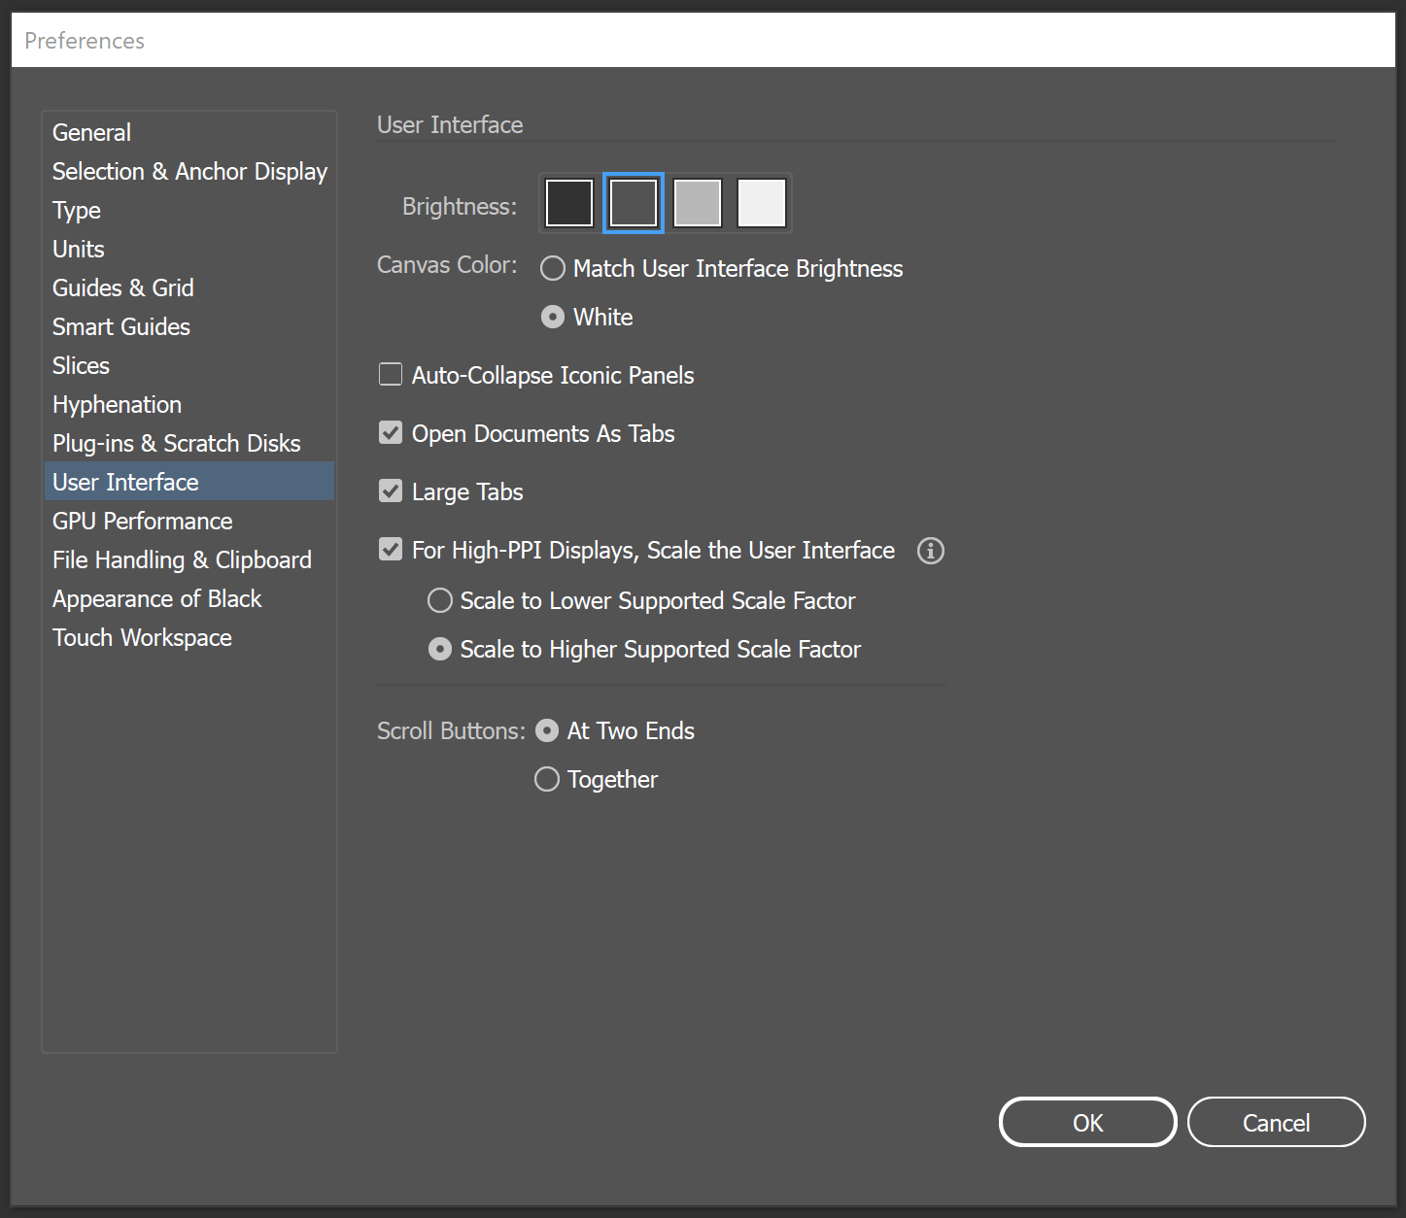This screenshot has height=1218, width=1406.
Task: Click OK to apply preferences
Action: [1087, 1123]
